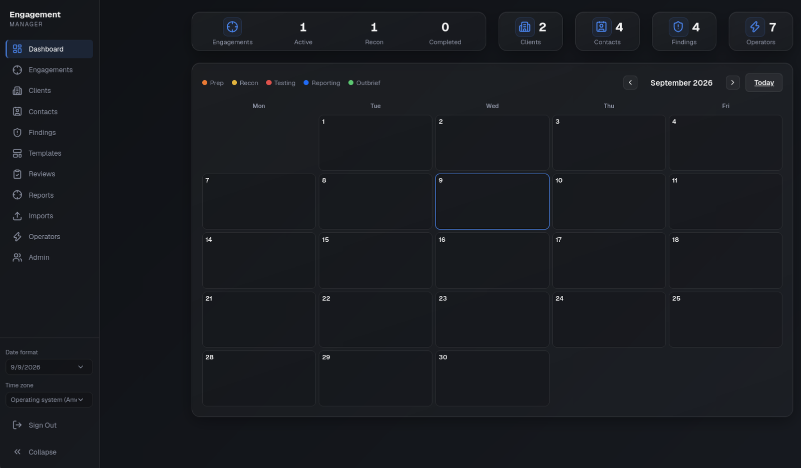The height and width of the screenshot is (468, 801).
Task: Click the Imports label in sidebar
Action: point(41,216)
